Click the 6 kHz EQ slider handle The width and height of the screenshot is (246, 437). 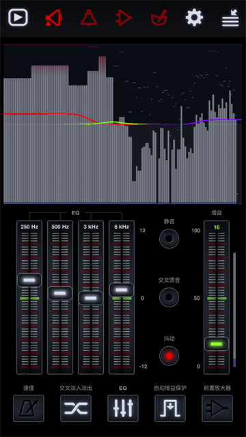122,290
